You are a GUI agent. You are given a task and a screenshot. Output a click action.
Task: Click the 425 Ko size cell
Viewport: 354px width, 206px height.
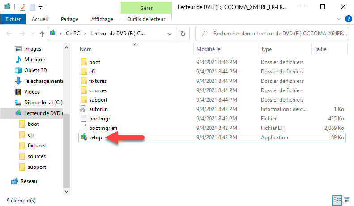(x=336, y=119)
